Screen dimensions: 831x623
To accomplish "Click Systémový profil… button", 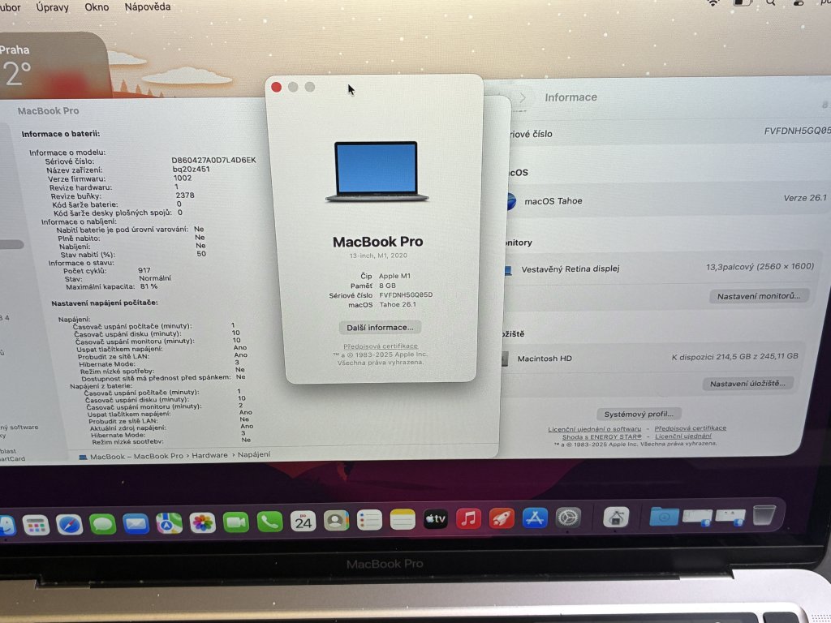I will (639, 415).
